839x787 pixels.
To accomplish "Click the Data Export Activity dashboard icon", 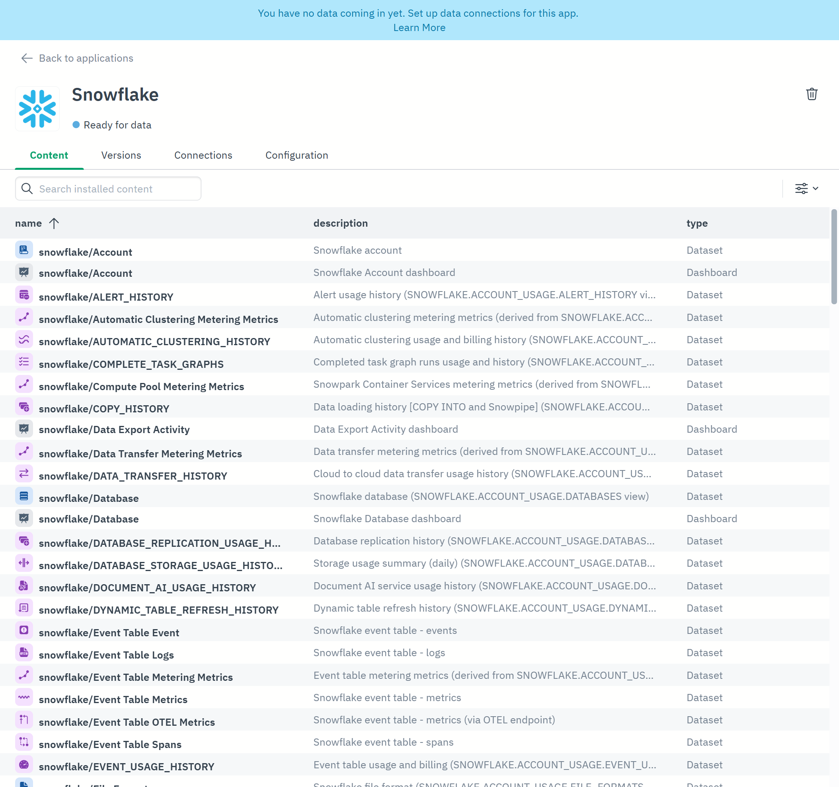I will [x=24, y=429].
